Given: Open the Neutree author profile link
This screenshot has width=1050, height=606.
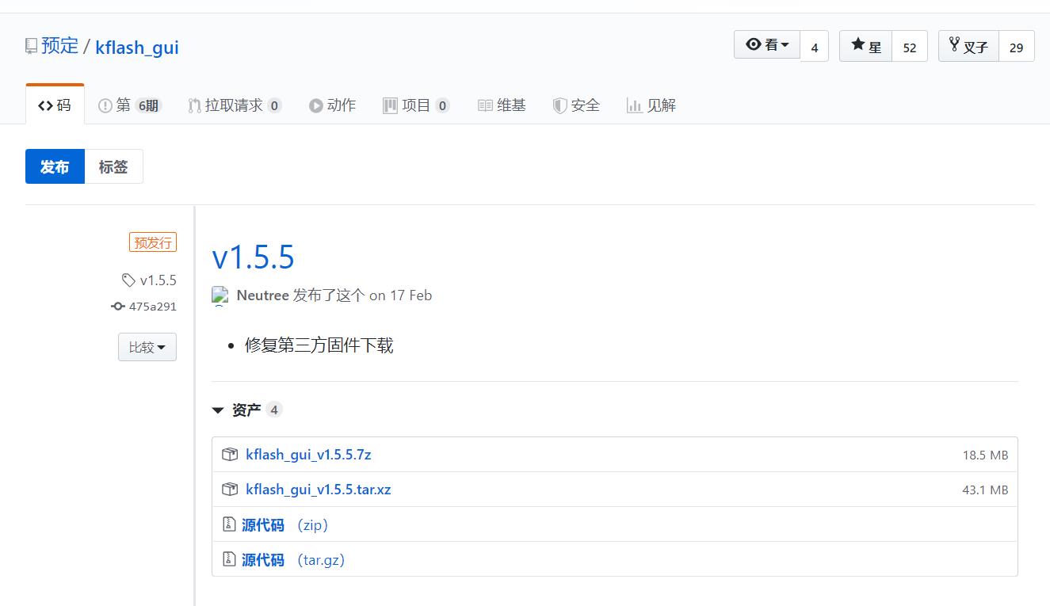Looking at the screenshot, I should (x=262, y=295).
